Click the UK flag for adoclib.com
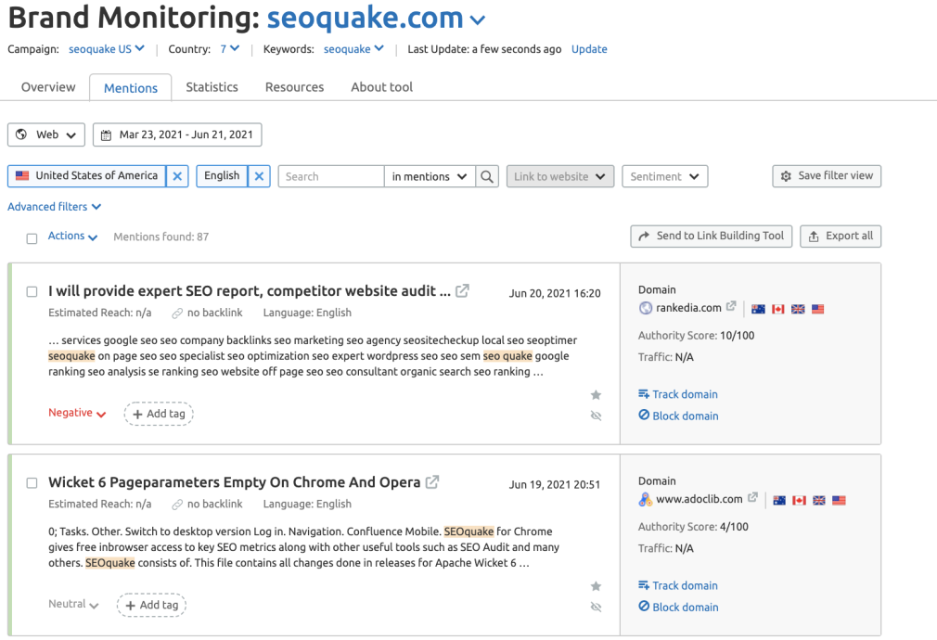The height and width of the screenshot is (640, 937). [819, 500]
